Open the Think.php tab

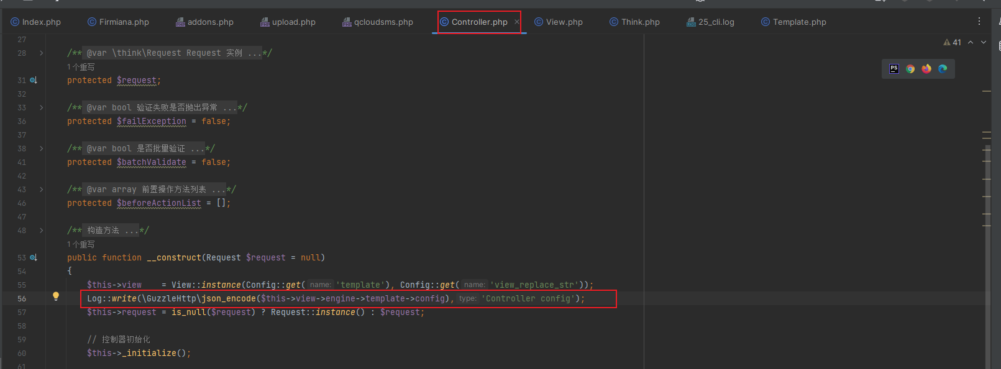pos(634,22)
